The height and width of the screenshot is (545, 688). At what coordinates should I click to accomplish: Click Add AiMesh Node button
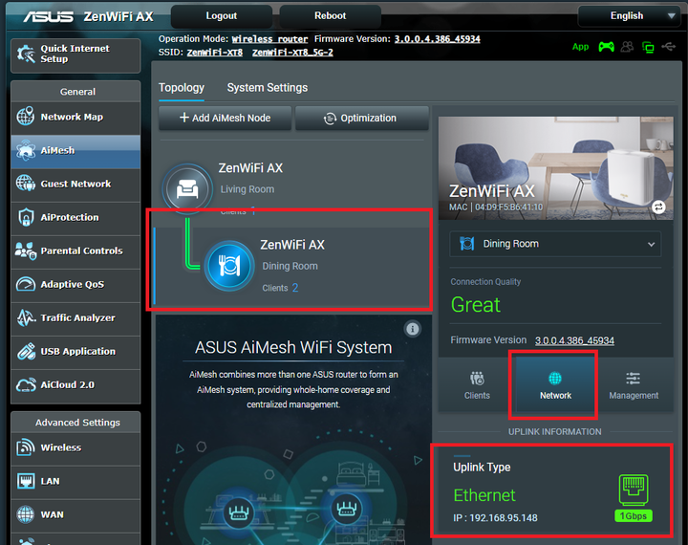tap(225, 119)
